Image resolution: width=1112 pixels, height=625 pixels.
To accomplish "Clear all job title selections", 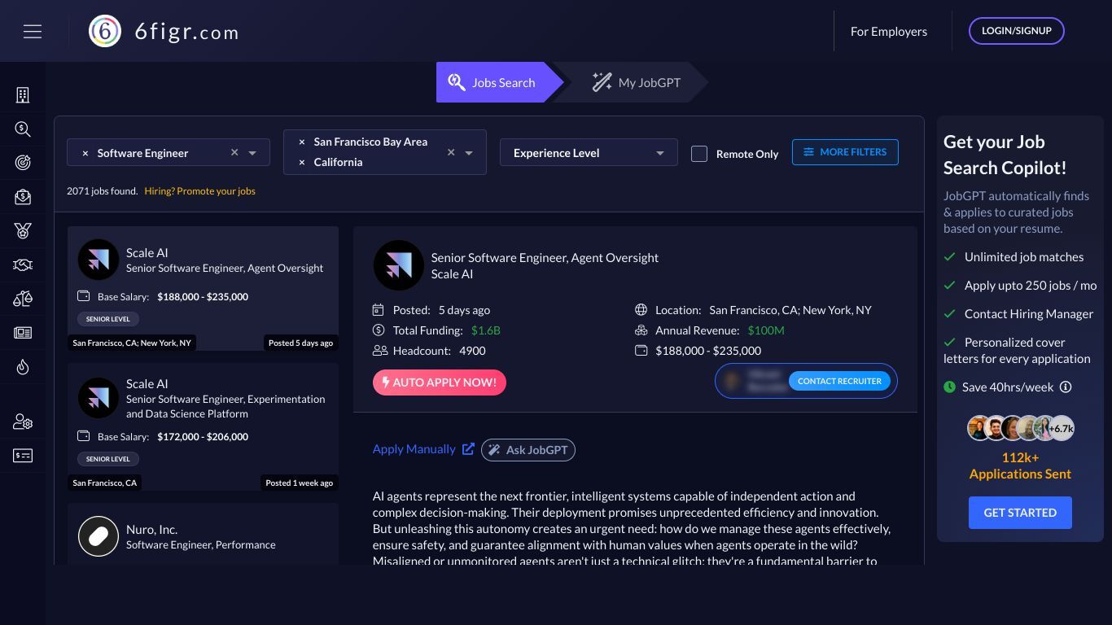I will (234, 152).
